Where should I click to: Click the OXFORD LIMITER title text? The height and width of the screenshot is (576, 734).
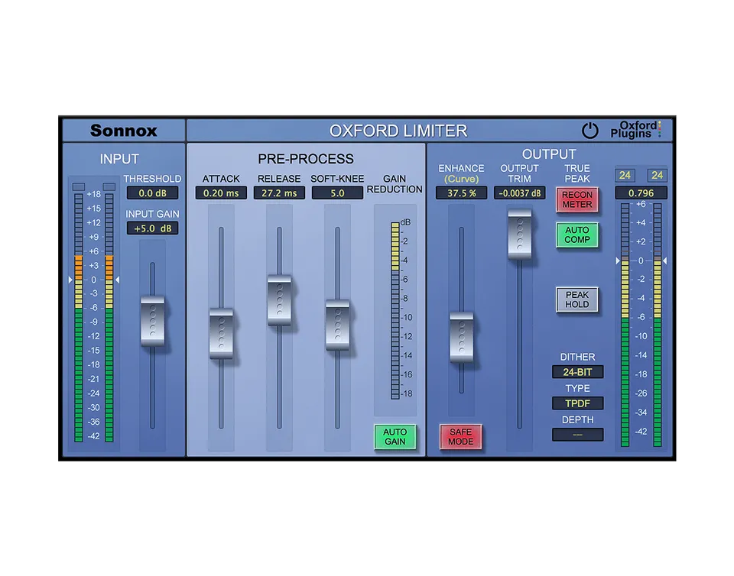pos(398,131)
